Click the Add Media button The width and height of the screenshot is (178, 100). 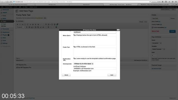click(x=20, y=21)
